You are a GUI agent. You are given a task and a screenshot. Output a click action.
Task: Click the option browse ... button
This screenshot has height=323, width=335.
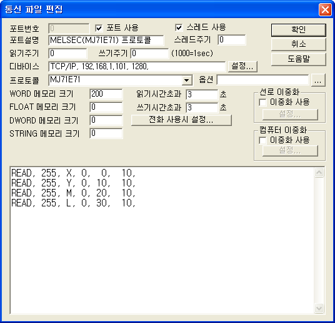(x=318, y=80)
